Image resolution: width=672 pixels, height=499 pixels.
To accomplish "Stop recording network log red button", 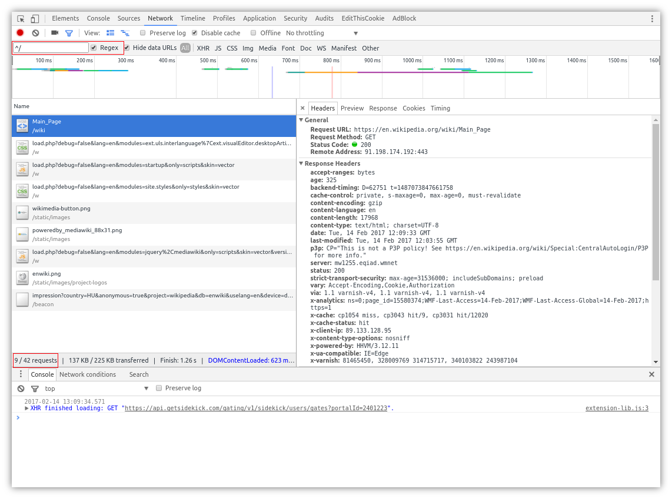I will tap(20, 32).
